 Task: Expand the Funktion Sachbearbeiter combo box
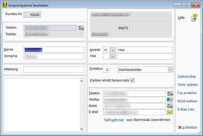click(170, 70)
